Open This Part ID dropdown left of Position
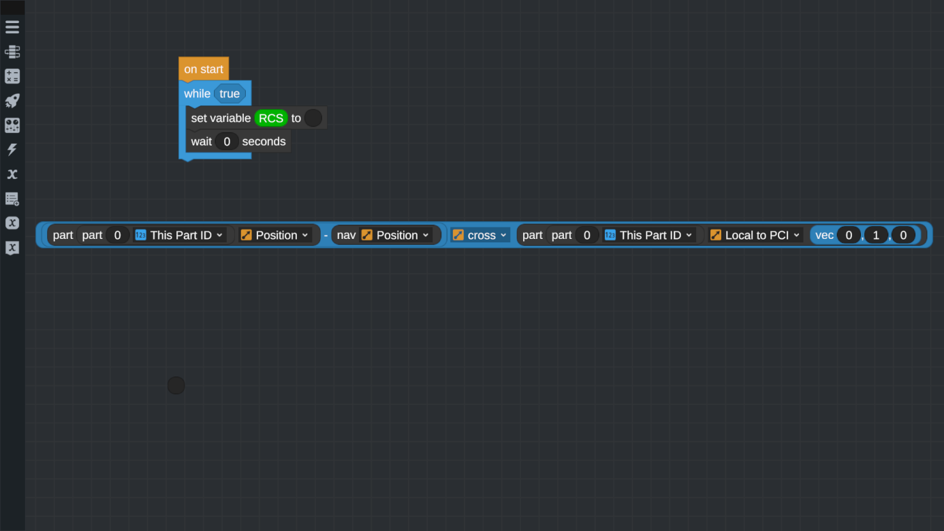The width and height of the screenshot is (944, 531). (x=180, y=235)
